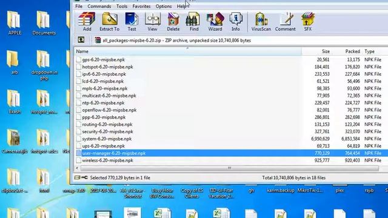Show archive Info
The image size is (388, 218).
236,22
